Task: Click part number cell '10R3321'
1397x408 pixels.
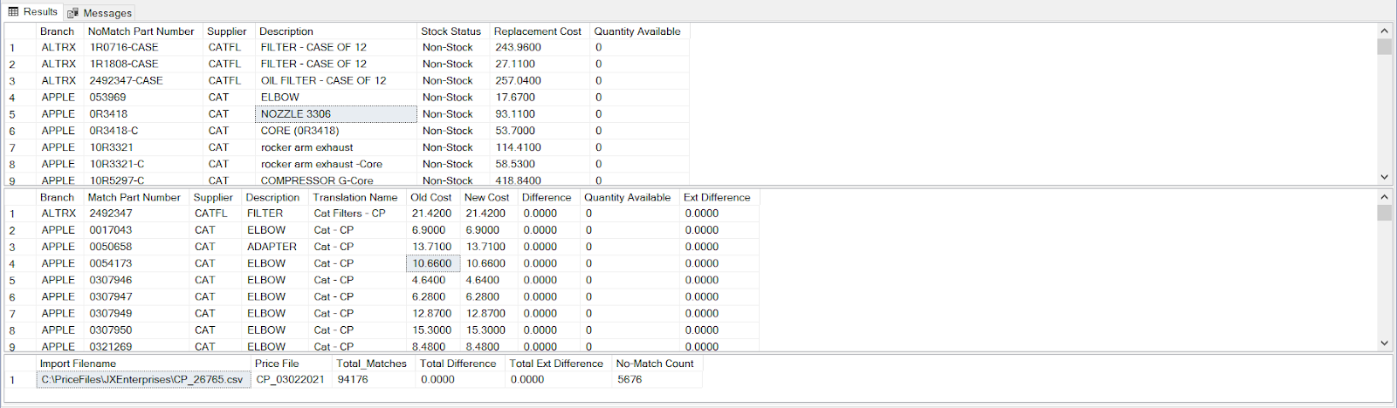Action: pos(144,147)
